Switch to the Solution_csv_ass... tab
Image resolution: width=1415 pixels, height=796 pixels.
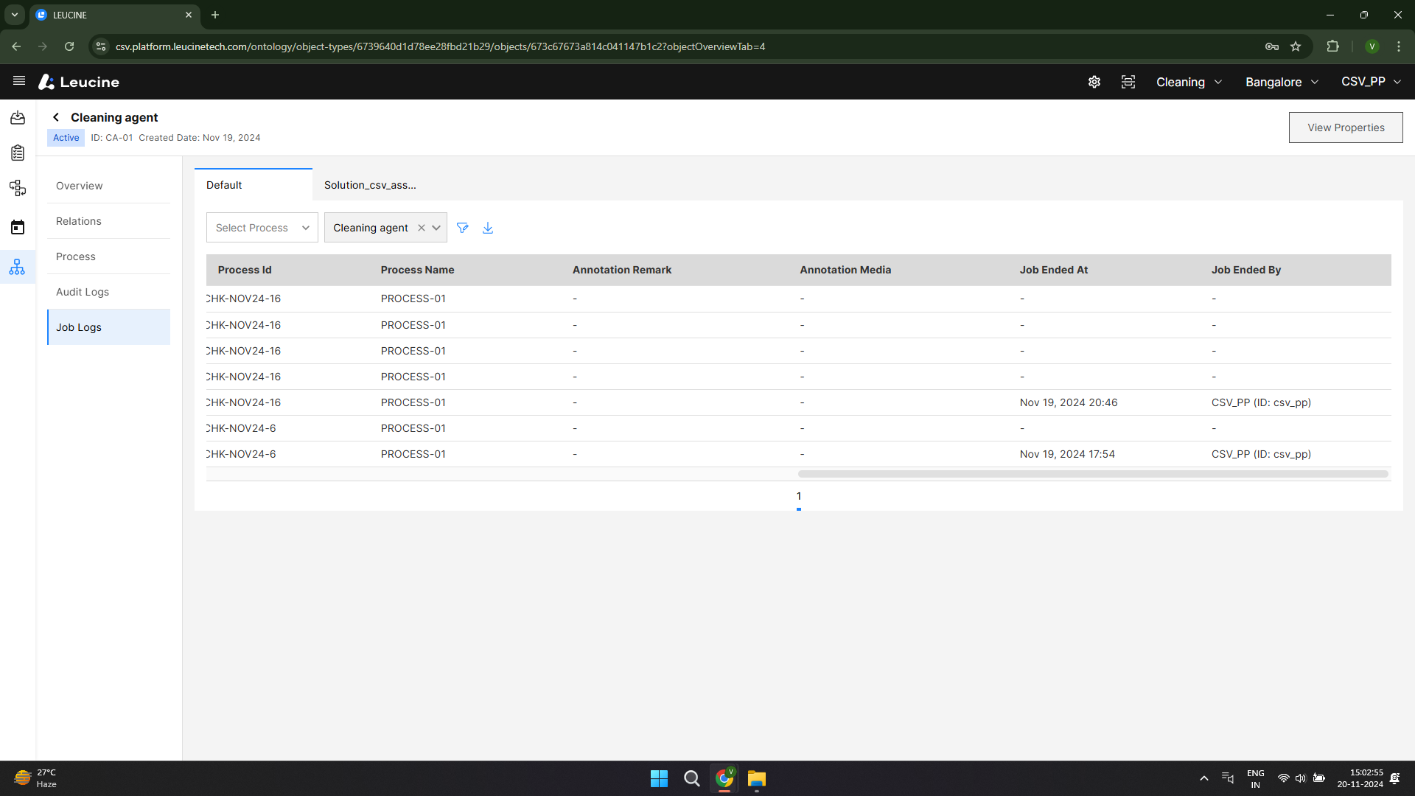coord(370,185)
